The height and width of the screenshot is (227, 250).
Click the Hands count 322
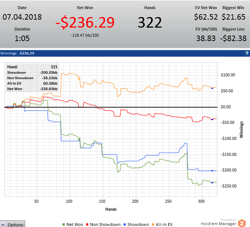[150, 23]
